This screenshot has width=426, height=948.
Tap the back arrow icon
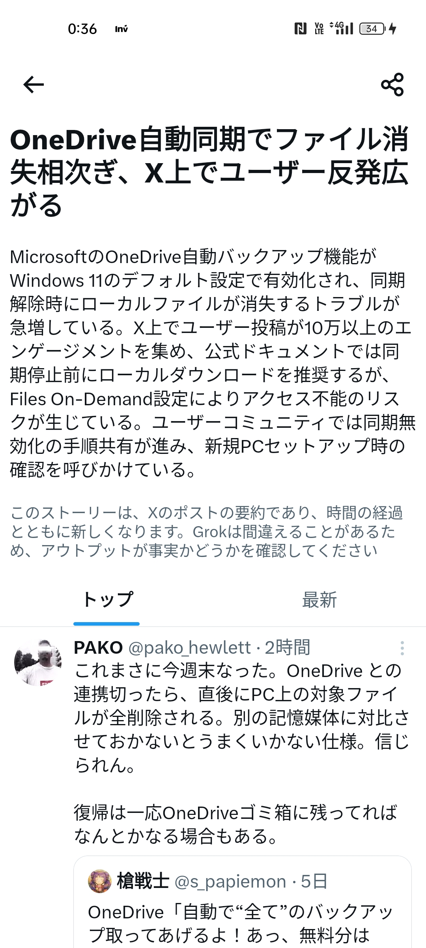point(34,85)
